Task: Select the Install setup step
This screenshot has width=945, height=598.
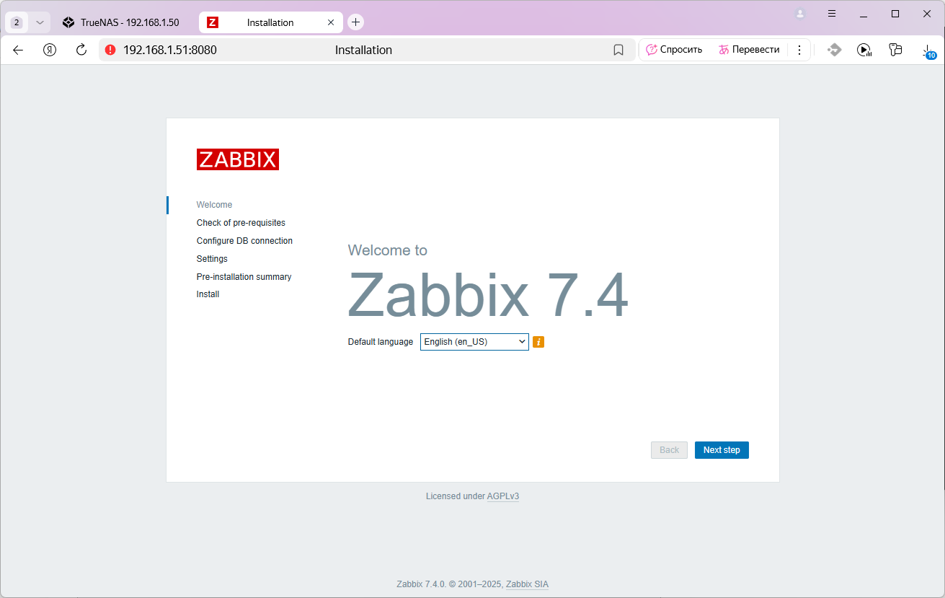Action: point(208,294)
